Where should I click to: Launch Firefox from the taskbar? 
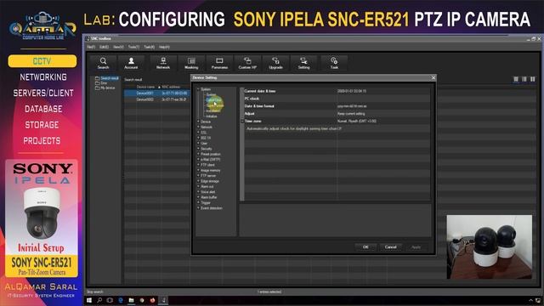153,300
